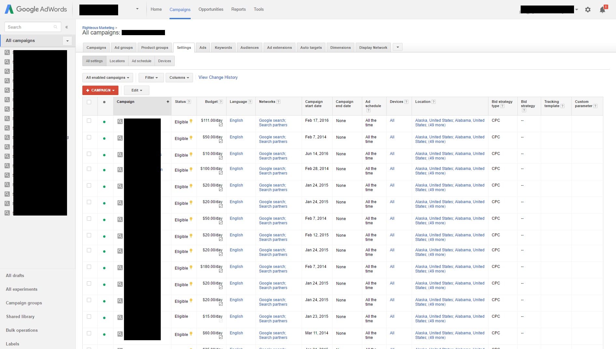616x349 pixels.
Task: Open the All enabled campaigns dropdown
Action: (107, 77)
